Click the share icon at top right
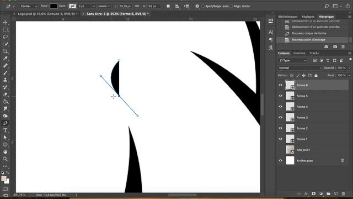 [x=348, y=6]
